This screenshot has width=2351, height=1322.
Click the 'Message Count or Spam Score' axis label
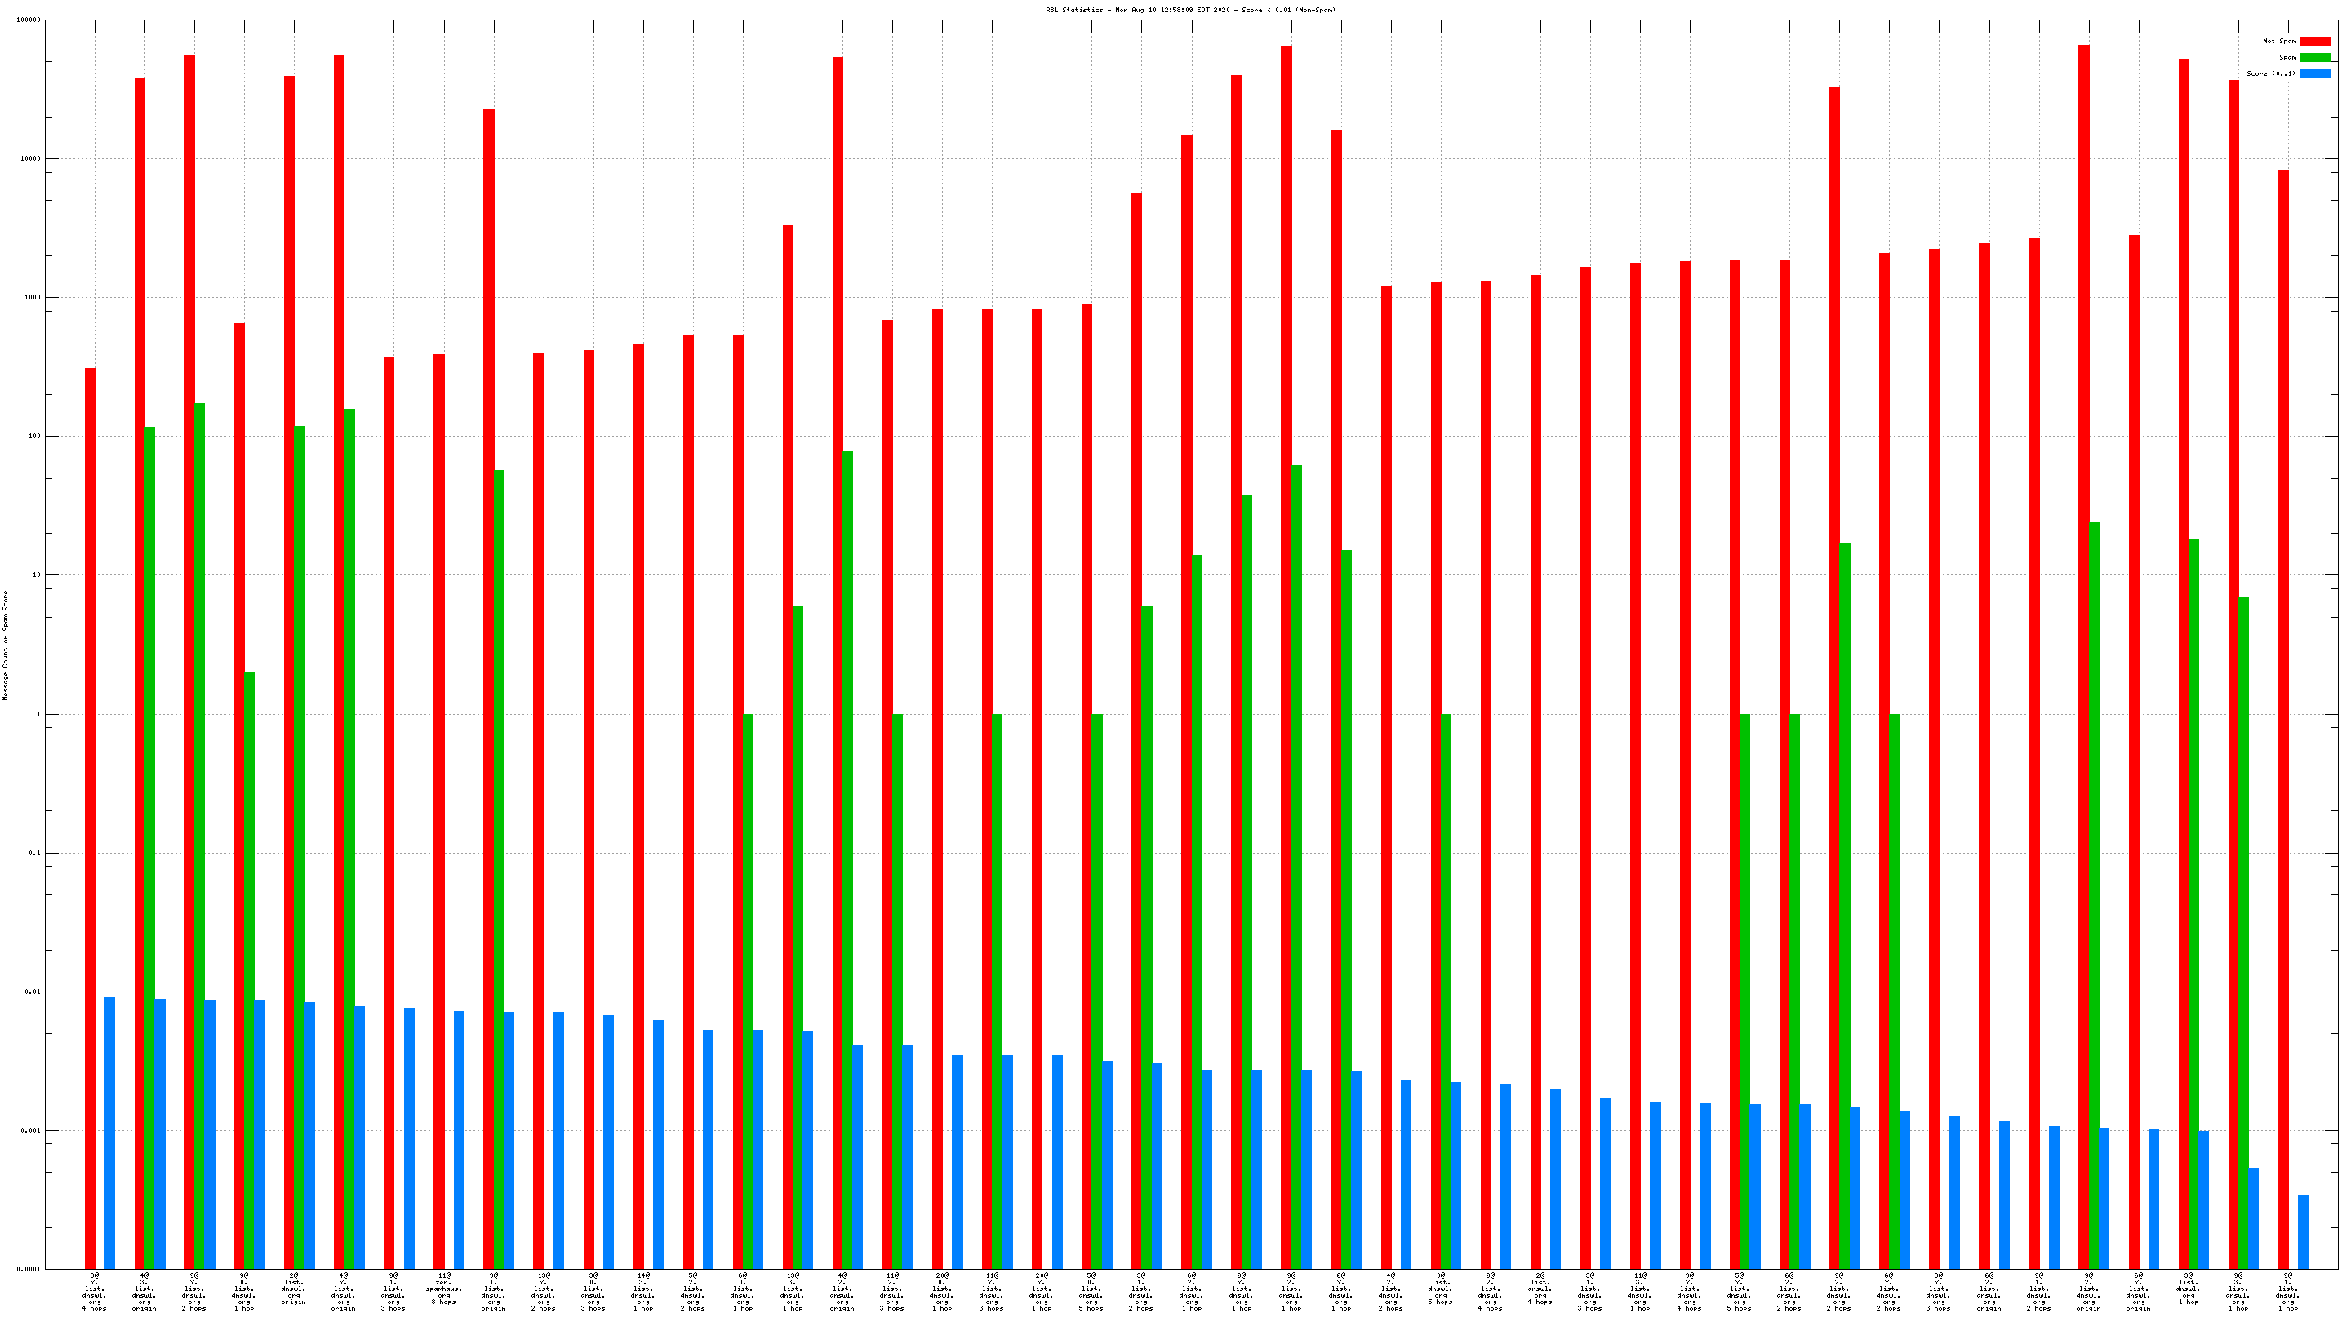[6, 645]
